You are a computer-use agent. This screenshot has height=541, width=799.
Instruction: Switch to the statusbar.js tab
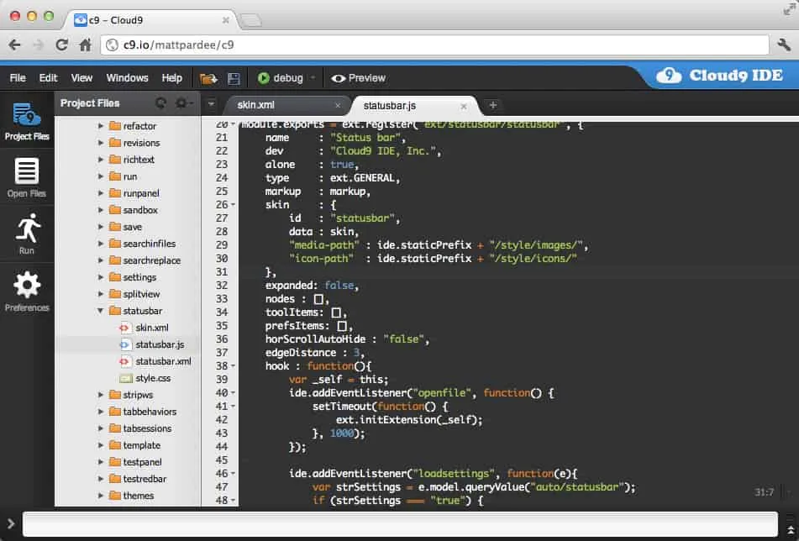coord(413,106)
